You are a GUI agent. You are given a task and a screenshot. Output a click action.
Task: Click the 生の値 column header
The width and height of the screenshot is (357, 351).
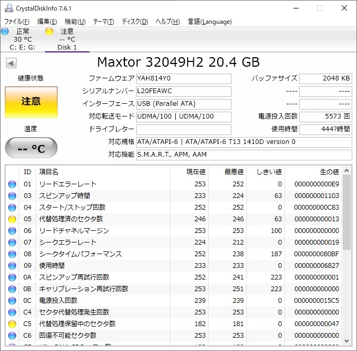(x=313, y=172)
